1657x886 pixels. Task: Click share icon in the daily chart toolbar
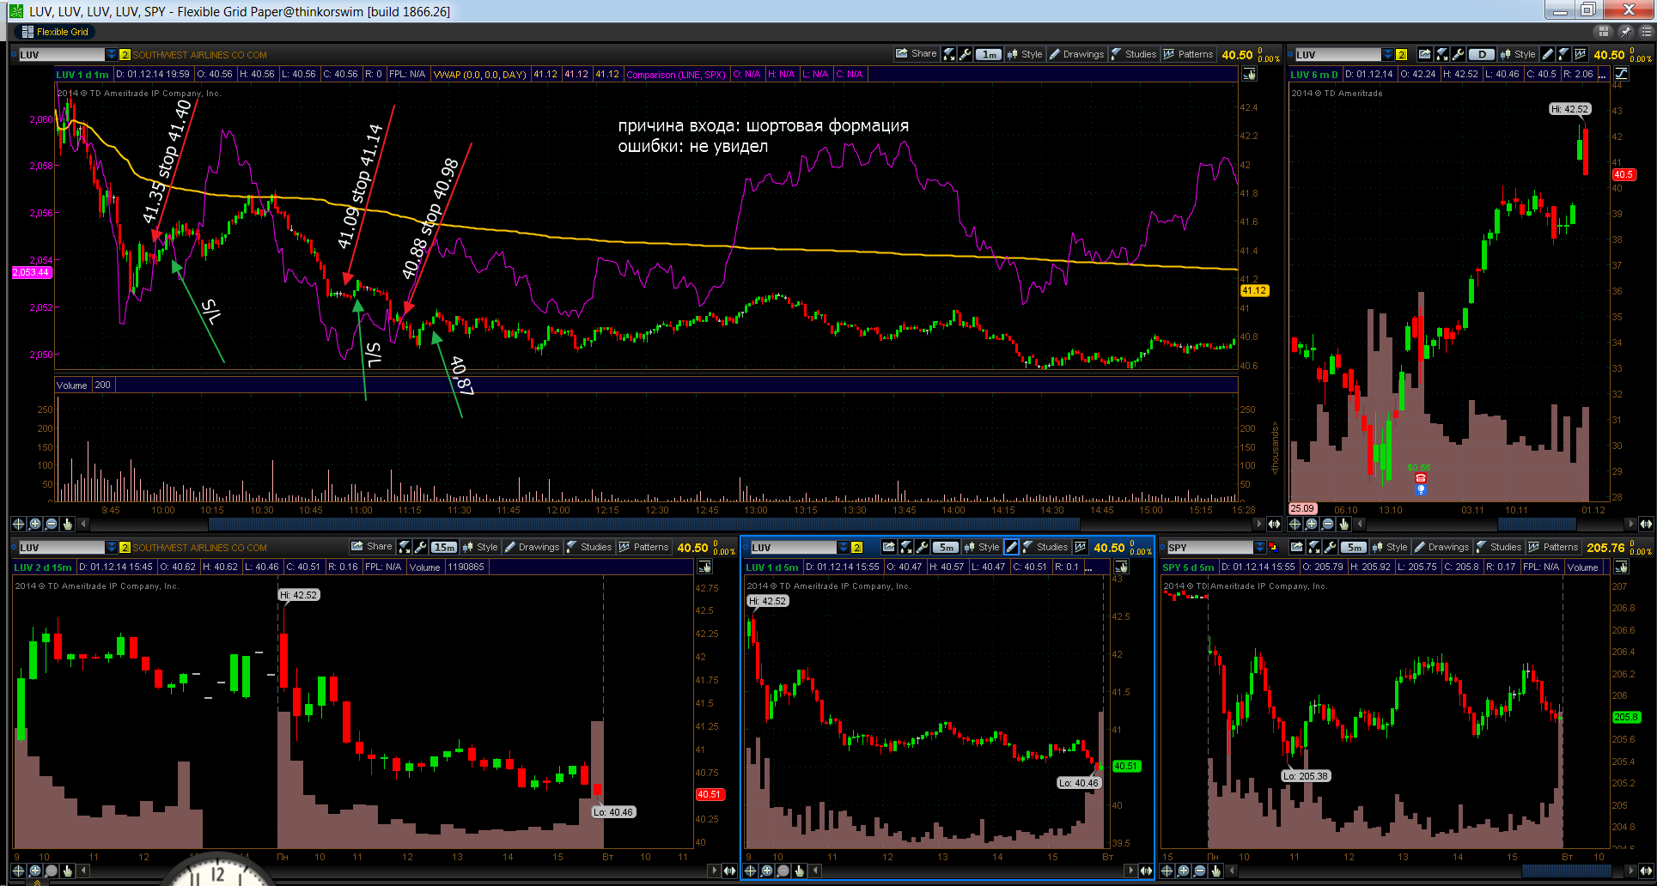(x=1425, y=54)
